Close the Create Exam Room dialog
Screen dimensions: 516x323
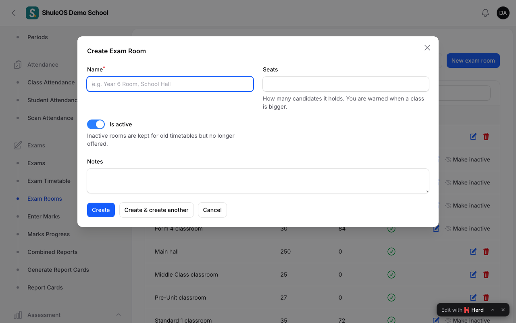(427, 48)
